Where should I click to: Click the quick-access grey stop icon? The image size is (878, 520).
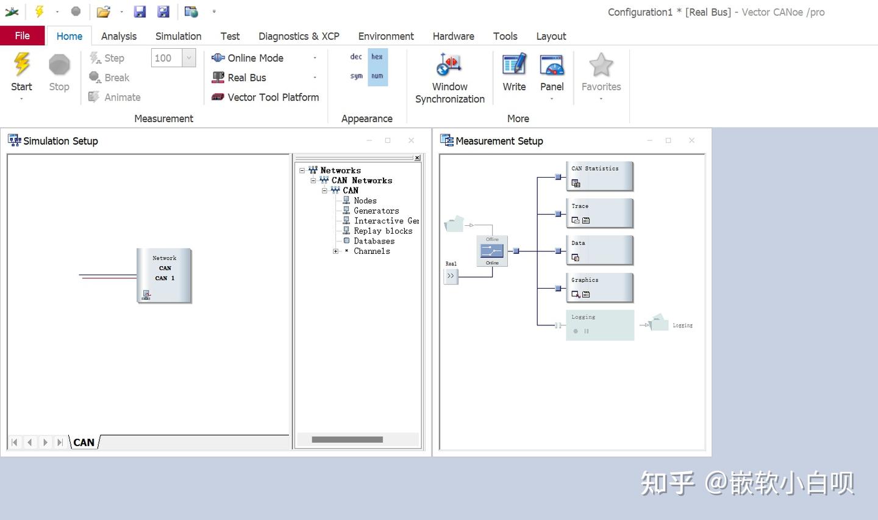tap(76, 11)
